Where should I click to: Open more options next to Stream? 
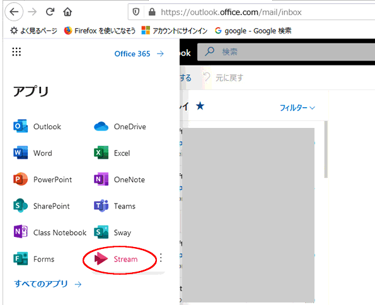pyautogui.click(x=161, y=258)
